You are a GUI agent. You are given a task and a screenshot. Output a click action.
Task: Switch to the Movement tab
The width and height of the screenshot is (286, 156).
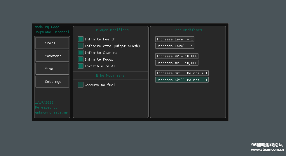52,56
